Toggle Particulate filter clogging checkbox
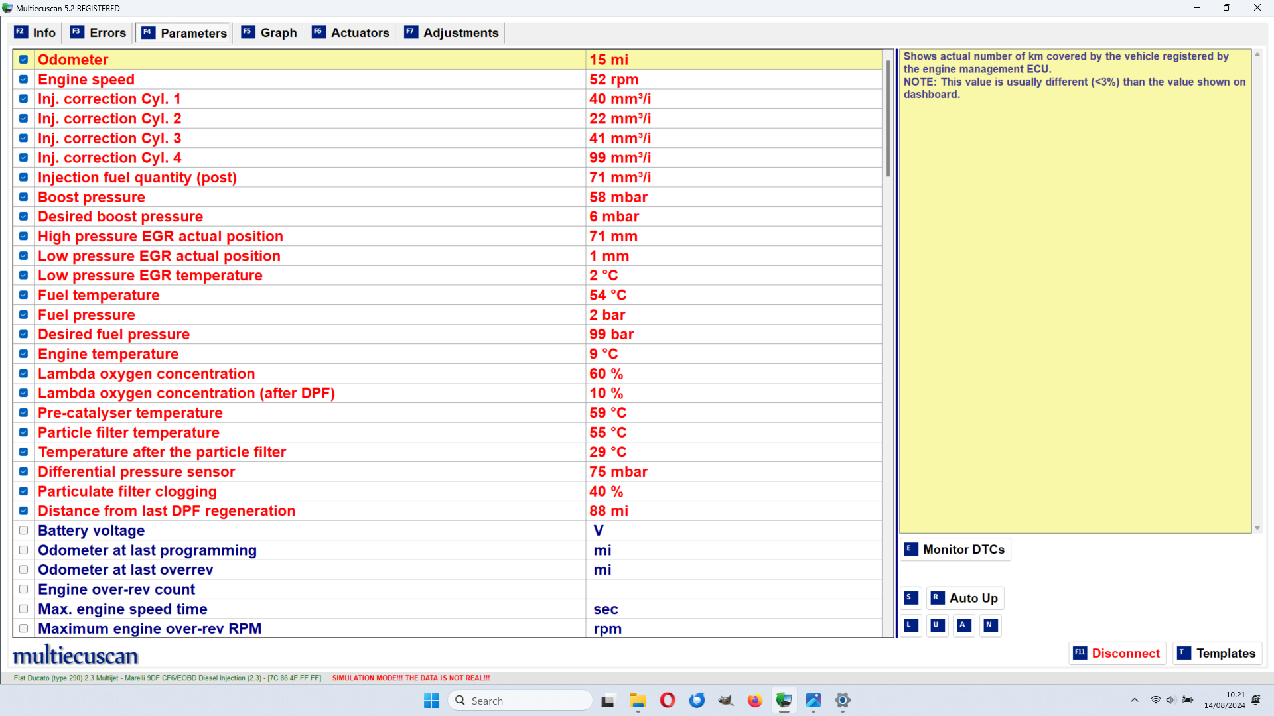1274x716 pixels. pyautogui.click(x=23, y=491)
